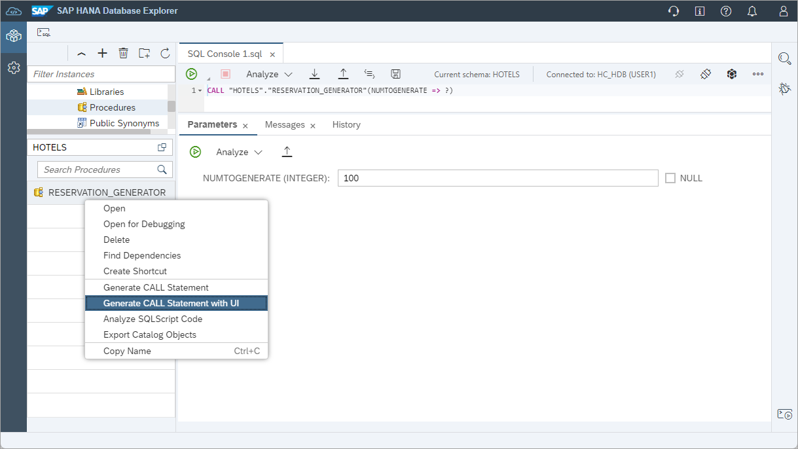The height and width of the screenshot is (449, 798).
Task: Tick the NULL checkbox
Action: (670, 178)
